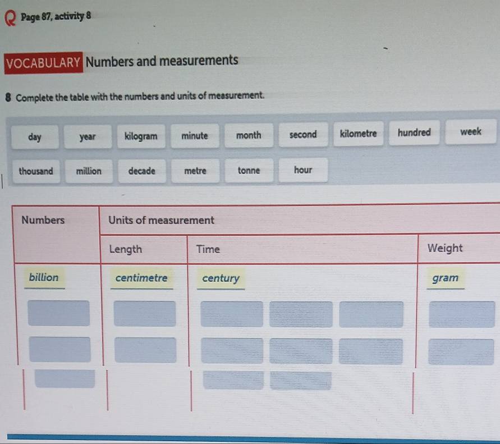Click the 'week' word tile
The width and height of the screenshot is (500, 444).
[x=470, y=132]
